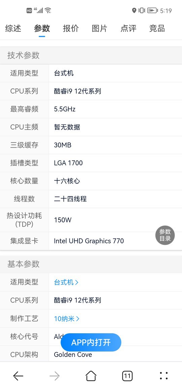The image size is (182, 390).
Task: Switch to the 综述 tab
Action: coord(13,28)
